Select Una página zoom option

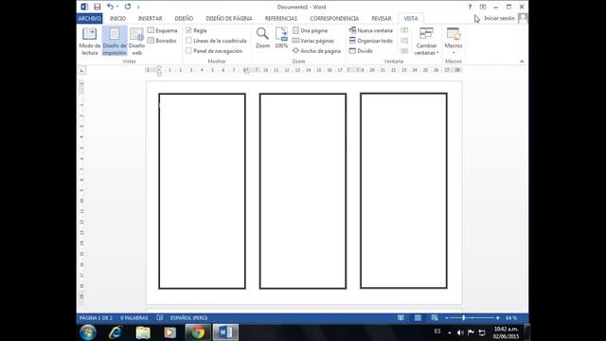(310, 30)
